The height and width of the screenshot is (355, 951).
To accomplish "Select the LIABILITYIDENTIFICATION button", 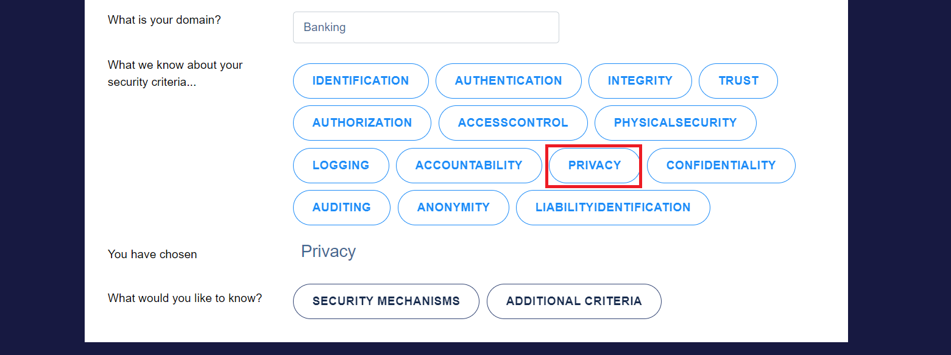I will [x=613, y=208].
